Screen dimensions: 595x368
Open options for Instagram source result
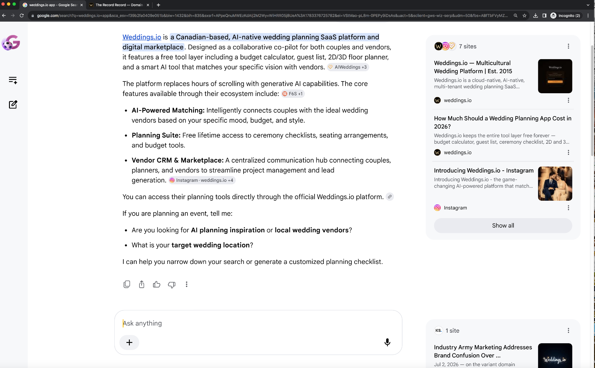pyautogui.click(x=568, y=208)
